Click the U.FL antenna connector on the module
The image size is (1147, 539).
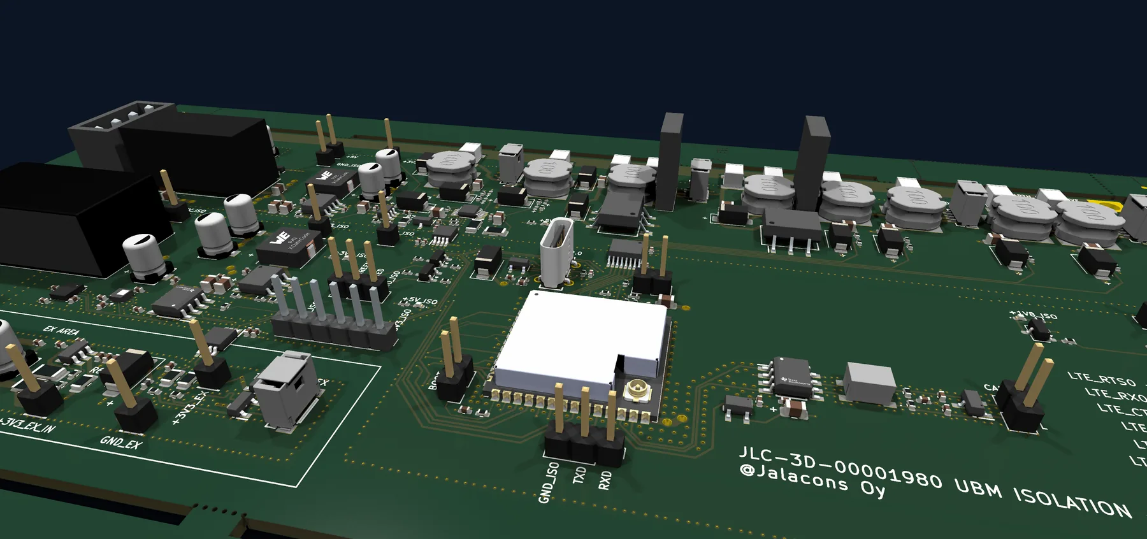pos(637,389)
